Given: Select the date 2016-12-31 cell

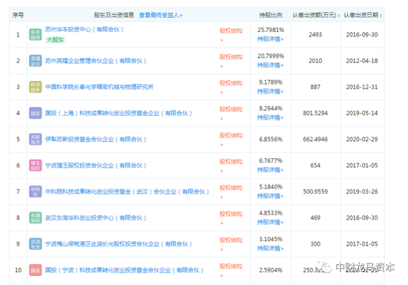Looking at the screenshot, I should tap(362, 87).
